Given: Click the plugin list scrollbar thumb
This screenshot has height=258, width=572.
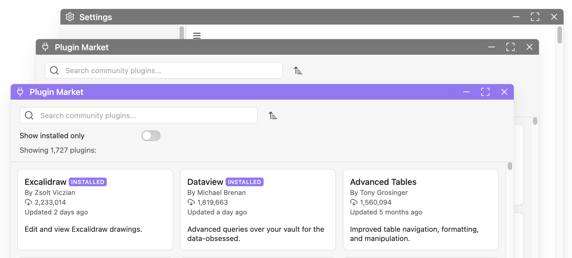Looking at the screenshot, I should click(x=510, y=166).
